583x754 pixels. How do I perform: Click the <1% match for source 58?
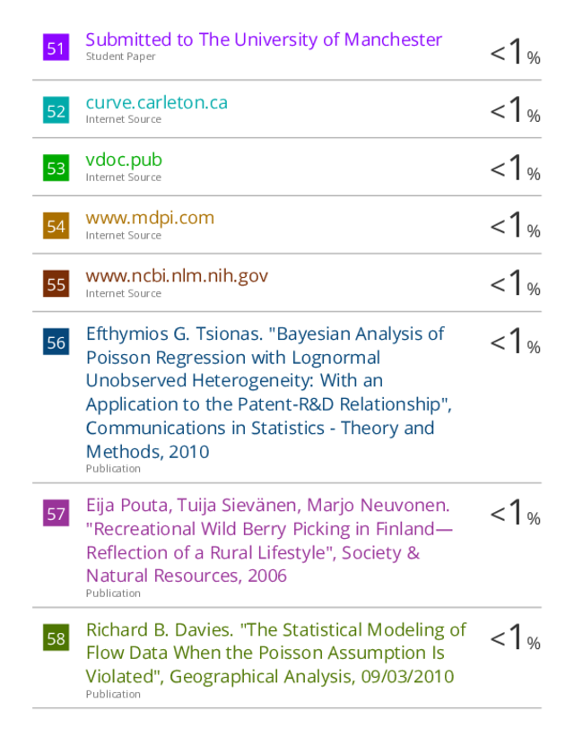coord(515,637)
